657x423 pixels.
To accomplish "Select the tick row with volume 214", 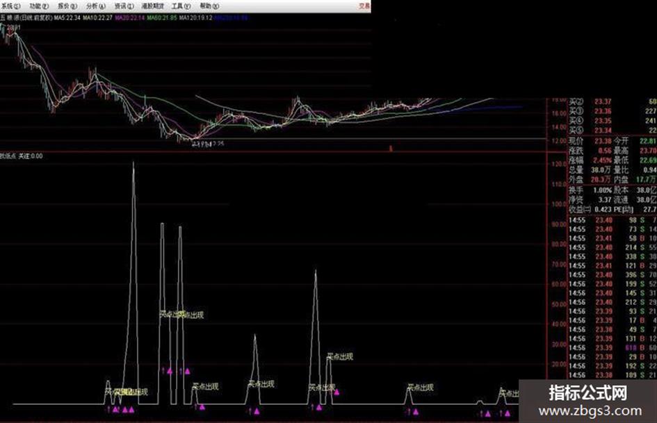I will pyautogui.click(x=613, y=247).
